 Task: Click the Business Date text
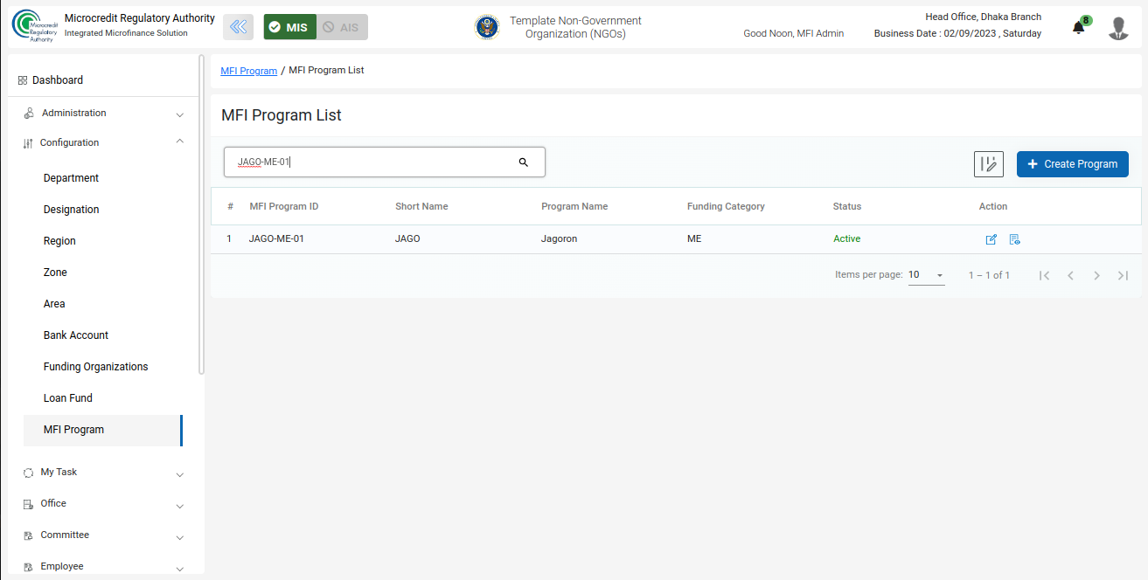[957, 34]
